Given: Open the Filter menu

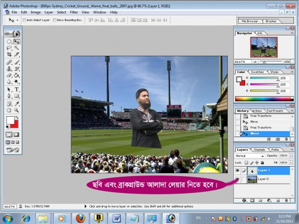Looking at the screenshot, I should (x=74, y=11).
